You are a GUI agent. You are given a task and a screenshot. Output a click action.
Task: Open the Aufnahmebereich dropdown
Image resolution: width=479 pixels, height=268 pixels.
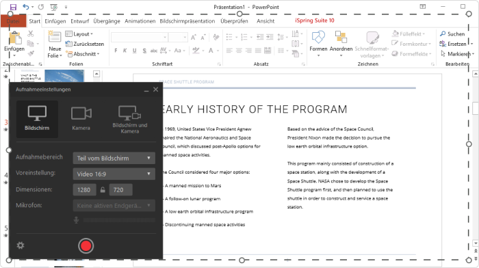pos(114,158)
